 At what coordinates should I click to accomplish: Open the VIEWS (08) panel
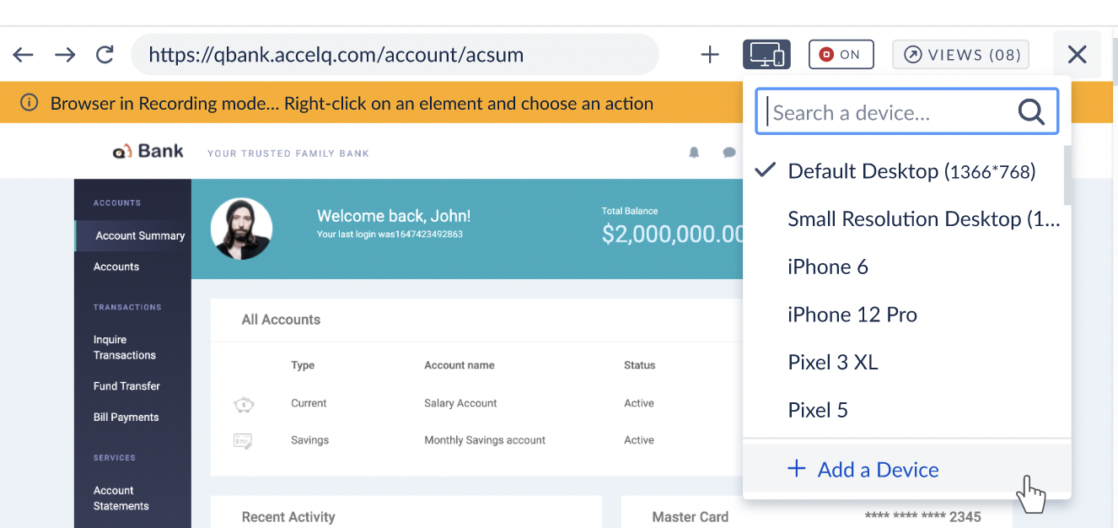point(961,55)
